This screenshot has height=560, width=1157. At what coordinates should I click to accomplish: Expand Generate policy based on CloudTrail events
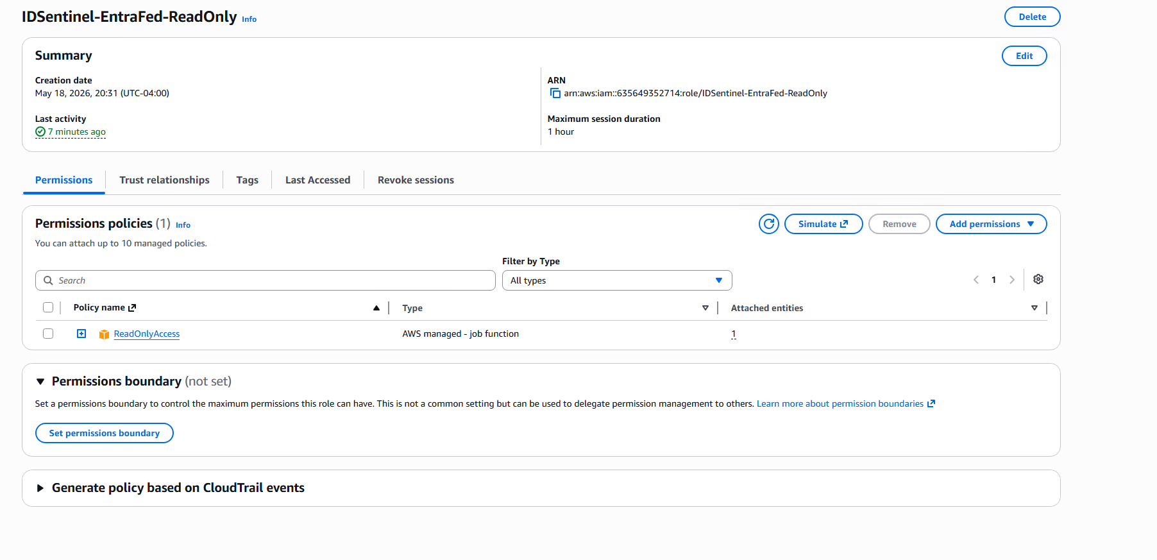(x=40, y=488)
